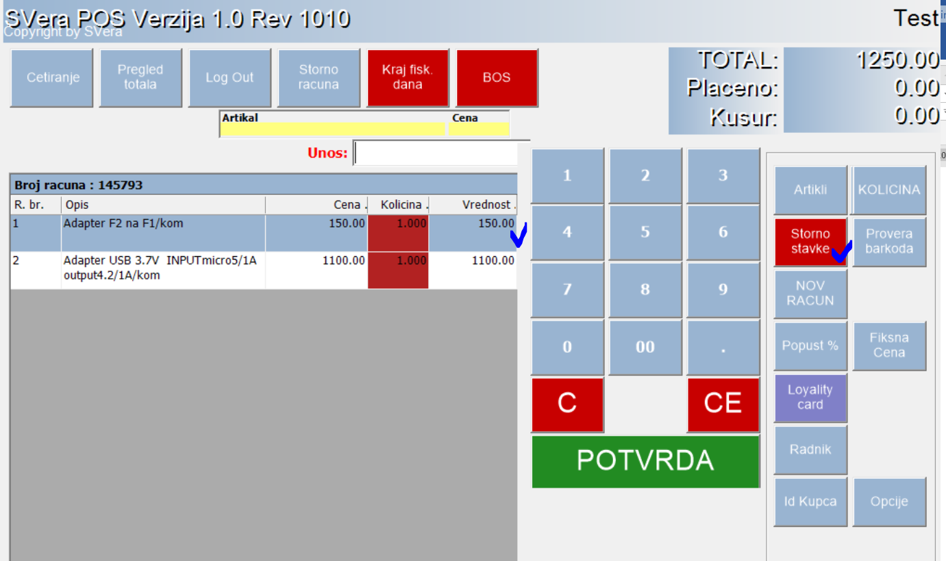Open the Artikli list
Image resolution: width=946 pixels, height=561 pixels.
pos(810,190)
